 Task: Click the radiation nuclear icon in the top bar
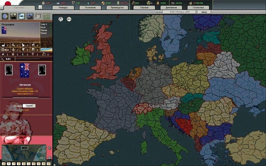click(x=149, y=3)
